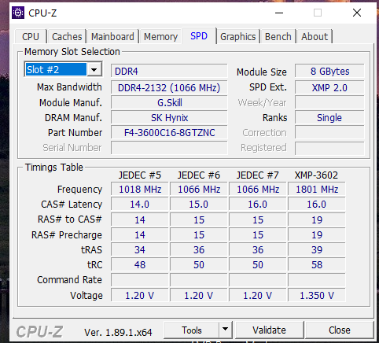The image size is (379, 343).
Task: Select part number F4-3600C16-8GTZNC
Action: (x=169, y=133)
